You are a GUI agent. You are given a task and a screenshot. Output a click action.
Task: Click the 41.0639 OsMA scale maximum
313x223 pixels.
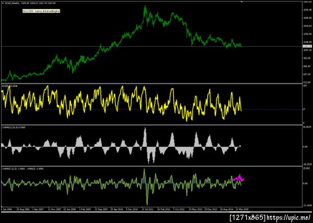(x=307, y=127)
